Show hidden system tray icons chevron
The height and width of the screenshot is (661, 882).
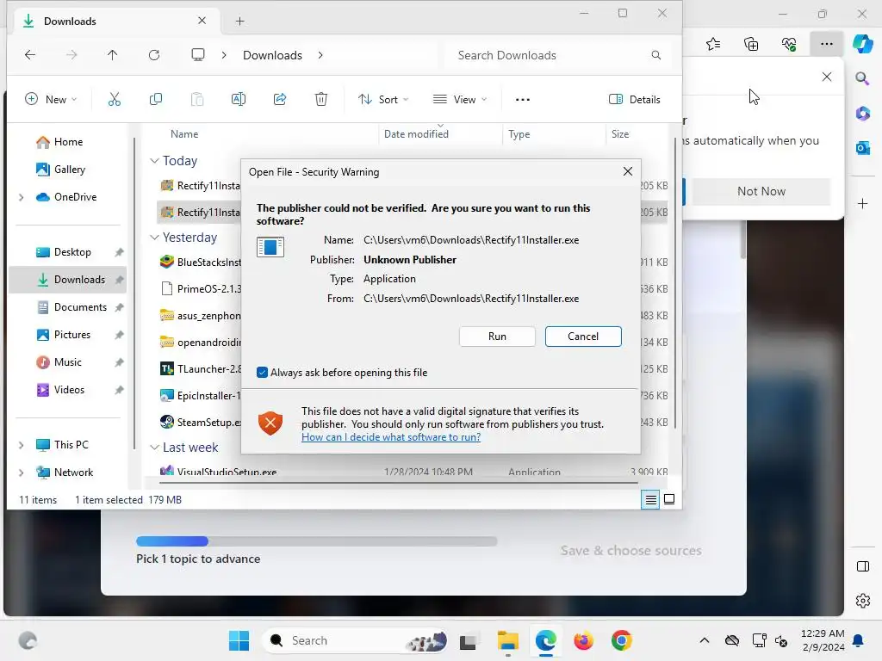tap(705, 640)
